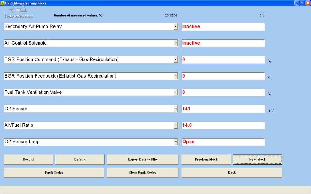The width and height of the screenshot is (311, 194).
Task: Click the Record button
Action: click(28, 159)
